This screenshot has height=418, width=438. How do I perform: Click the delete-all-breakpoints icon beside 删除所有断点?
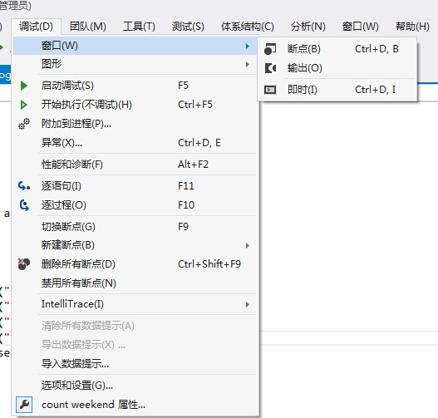point(24,264)
